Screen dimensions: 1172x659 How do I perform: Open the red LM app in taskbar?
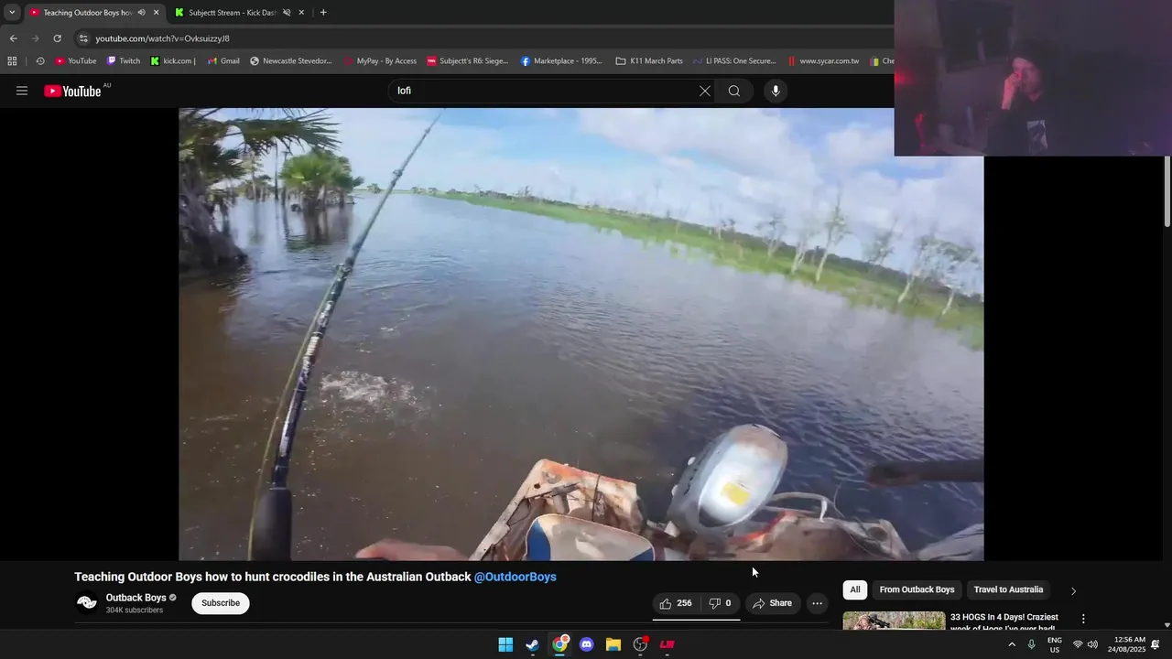click(x=667, y=644)
